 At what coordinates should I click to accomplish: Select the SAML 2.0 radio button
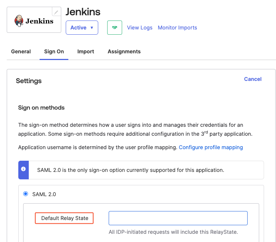coord(26,194)
